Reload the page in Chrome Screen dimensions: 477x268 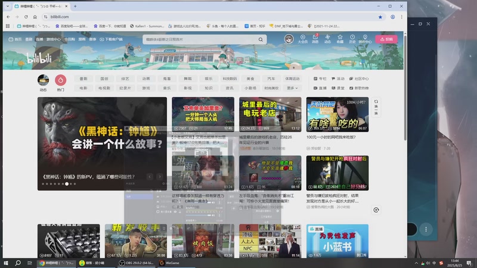pyautogui.click(x=26, y=17)
